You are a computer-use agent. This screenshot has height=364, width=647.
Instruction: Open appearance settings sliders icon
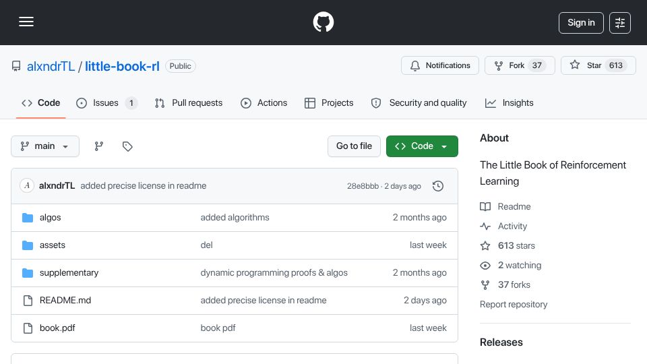click(620, 23)
